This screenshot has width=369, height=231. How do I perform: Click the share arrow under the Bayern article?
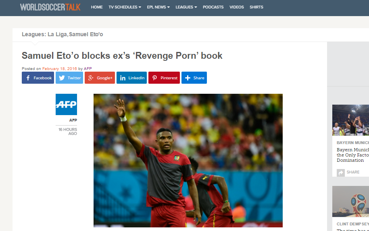click(x=341, y=173)
